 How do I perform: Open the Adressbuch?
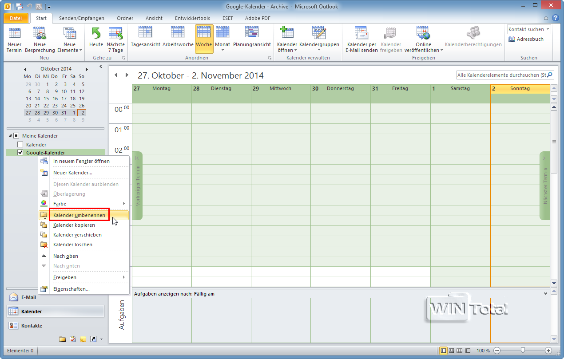pos(526,39)
